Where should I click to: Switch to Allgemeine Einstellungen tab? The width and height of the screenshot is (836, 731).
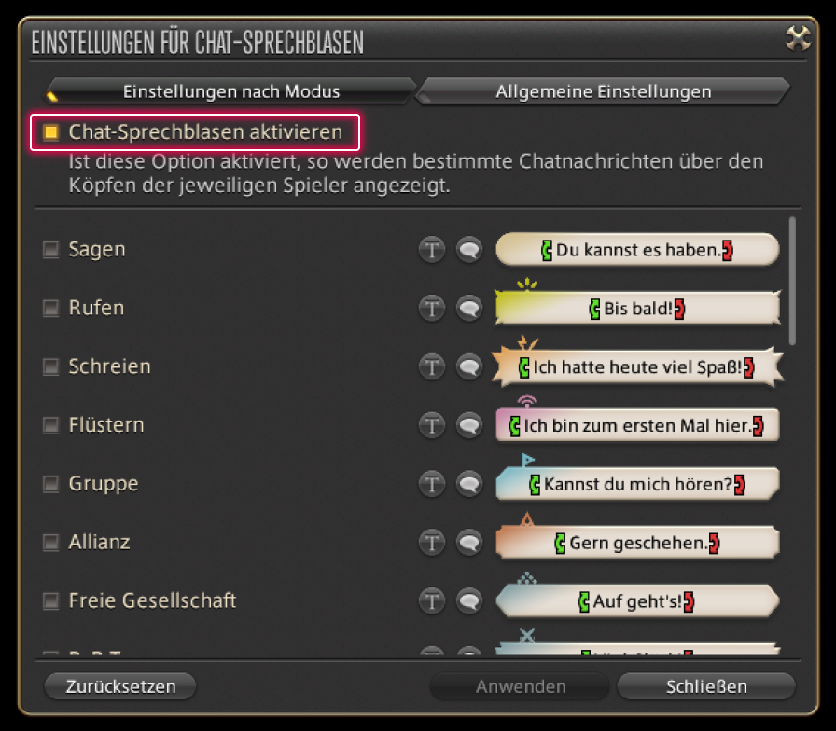pos(603,91)
